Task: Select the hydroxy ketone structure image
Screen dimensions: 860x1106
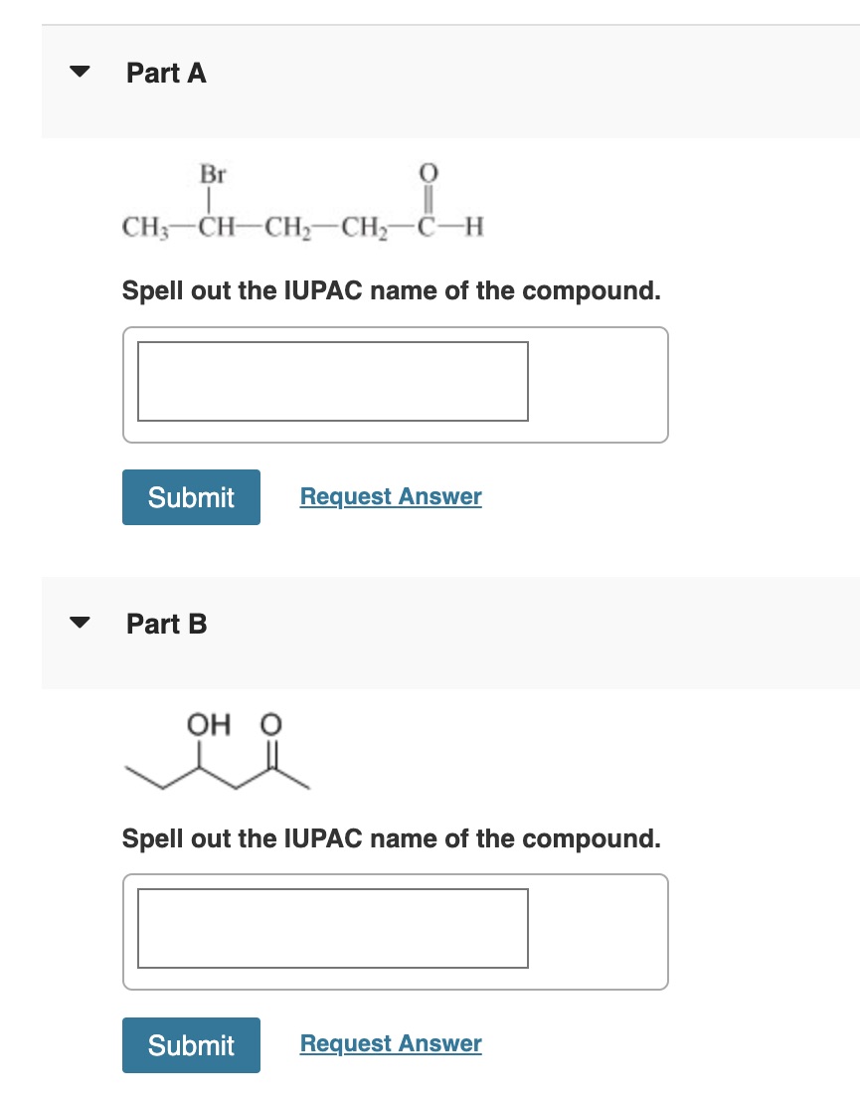Action: 219,754
